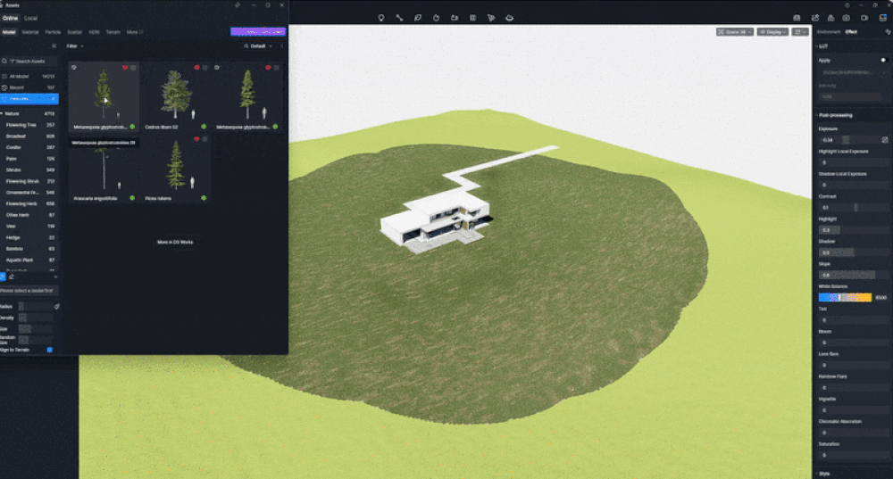The width and height of the screenshot is (893, 479).
Task: Click the more options dots beside Default sort
Action: pyautogui.click(x=282, y=46)
